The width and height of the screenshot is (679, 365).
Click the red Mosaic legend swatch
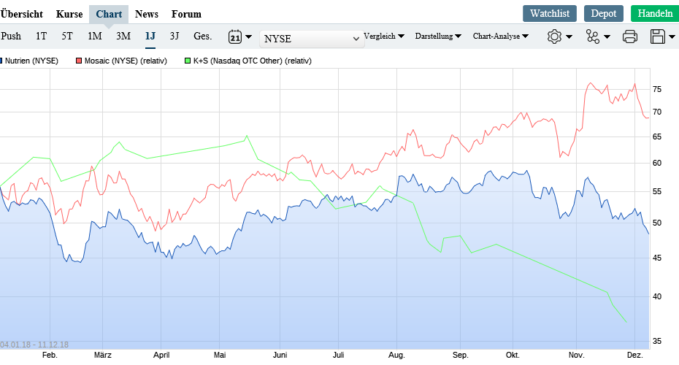(79, 61)
